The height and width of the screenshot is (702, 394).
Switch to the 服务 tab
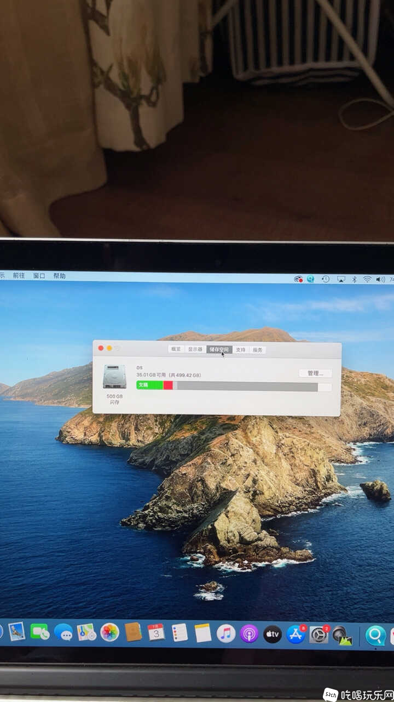[x=258, y=349]
